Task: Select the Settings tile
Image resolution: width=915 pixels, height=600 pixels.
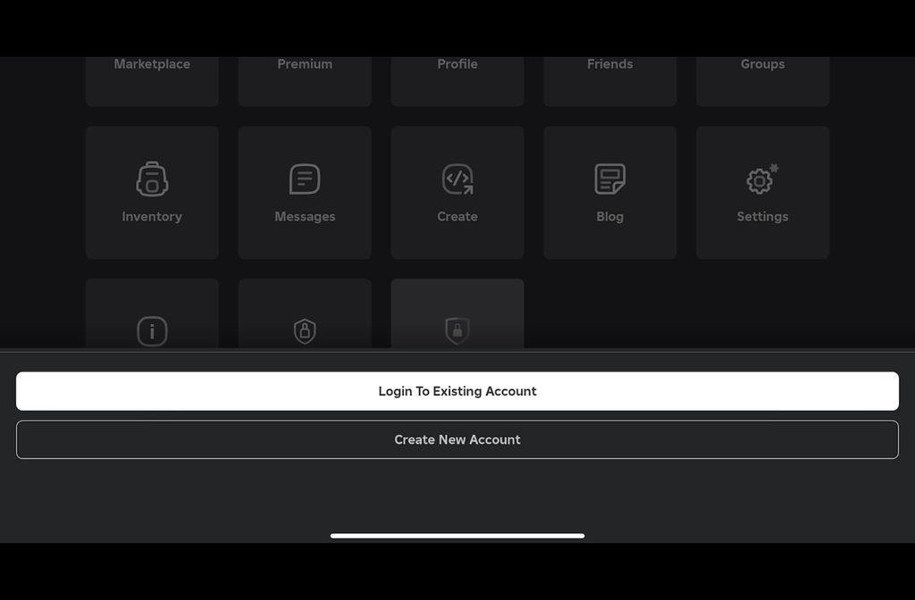Action: click(x=762, y=192)
